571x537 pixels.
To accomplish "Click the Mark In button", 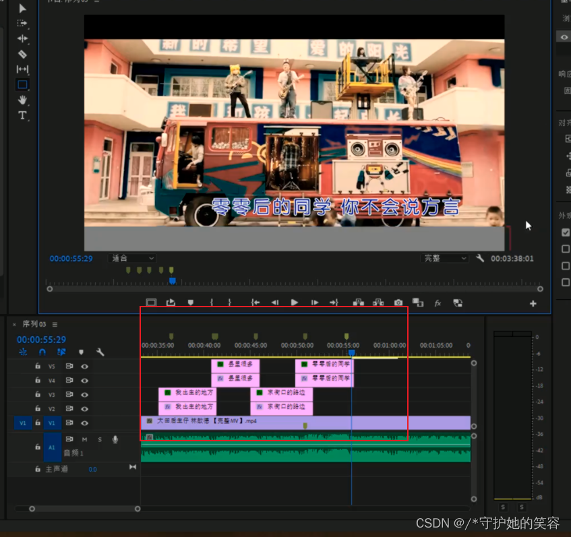I will pyautogui.click(x=212, y=303).
